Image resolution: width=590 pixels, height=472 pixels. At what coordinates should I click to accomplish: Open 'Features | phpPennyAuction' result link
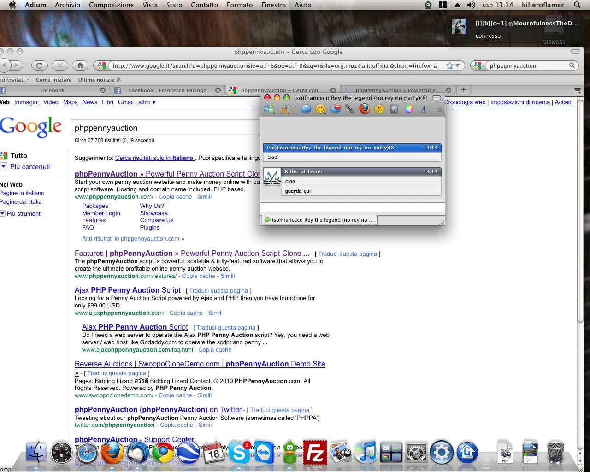click(192, 254)
